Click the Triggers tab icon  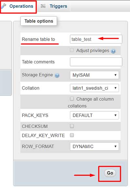[x=43, y=6]
